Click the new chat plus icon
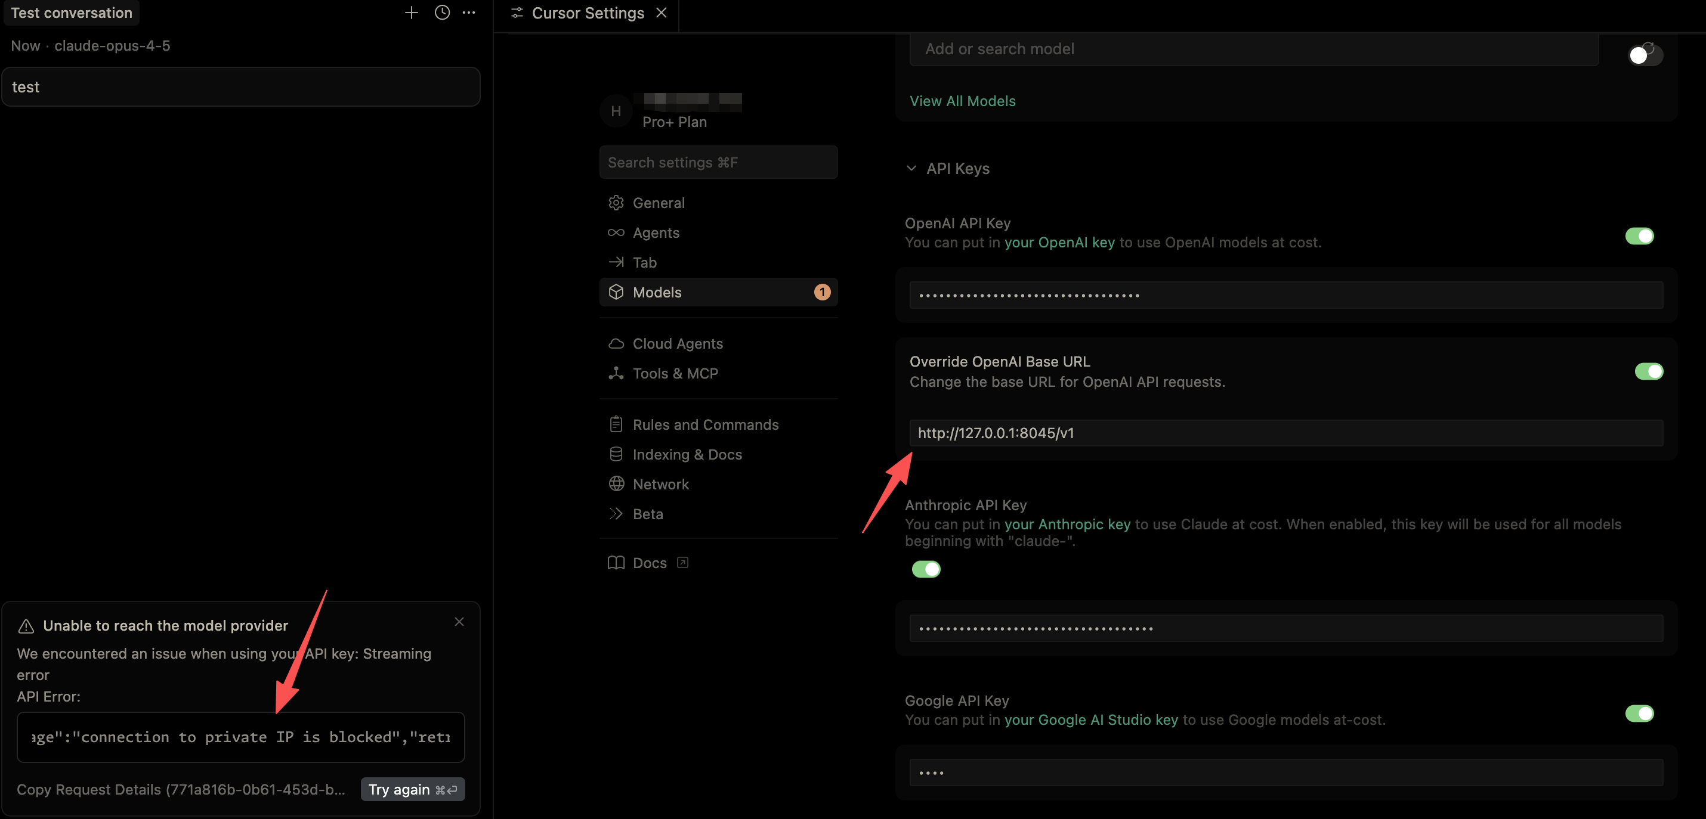Viewport: 1706px width, 819px height. (x=411, y=13)
